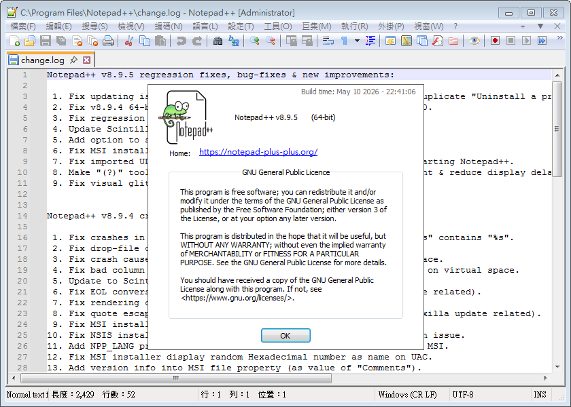Select the change.log tab
Image resolution: width=571 pixels, height=407 pixels.
[x=42, y=60]
